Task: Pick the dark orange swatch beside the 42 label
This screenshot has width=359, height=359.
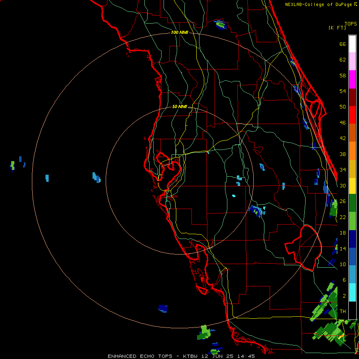Action: click(x=352, y=133)
